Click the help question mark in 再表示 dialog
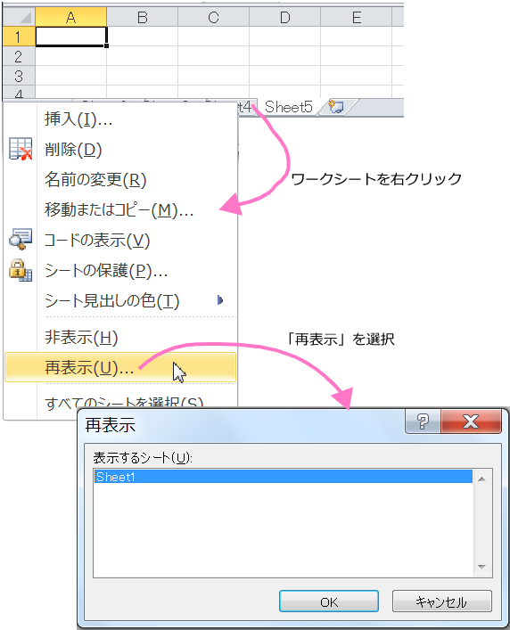 tap(423, 421)
